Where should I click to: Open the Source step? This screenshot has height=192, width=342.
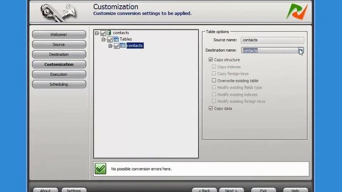(x=59, y=44)
